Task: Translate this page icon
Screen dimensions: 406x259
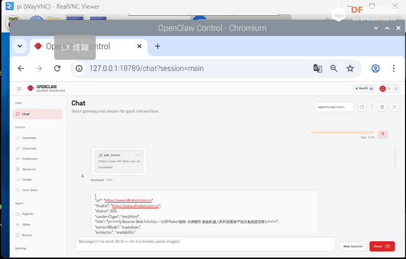Action: pyautogui.click(x=318, y=68)
